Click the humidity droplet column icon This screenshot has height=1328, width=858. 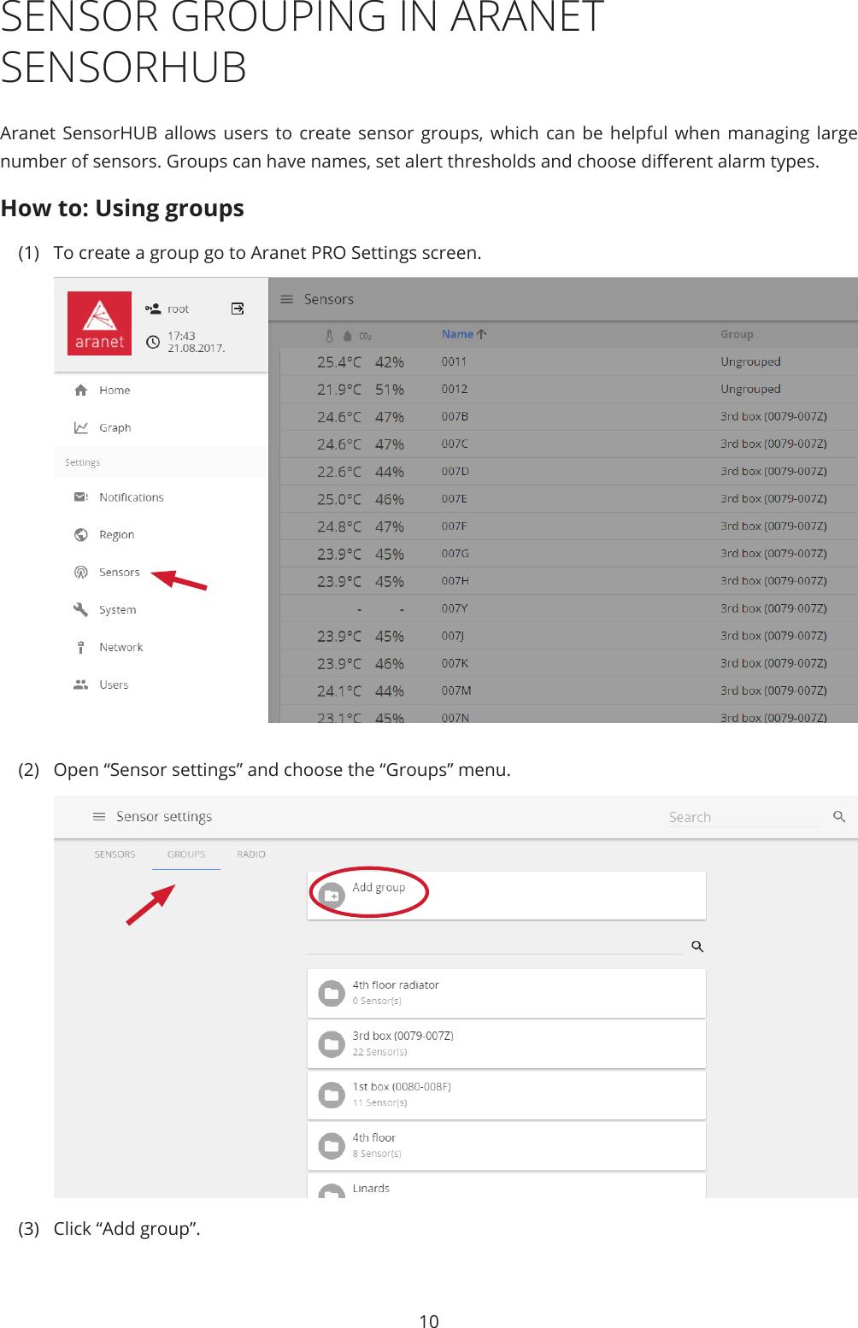click(x=348, y=336)
